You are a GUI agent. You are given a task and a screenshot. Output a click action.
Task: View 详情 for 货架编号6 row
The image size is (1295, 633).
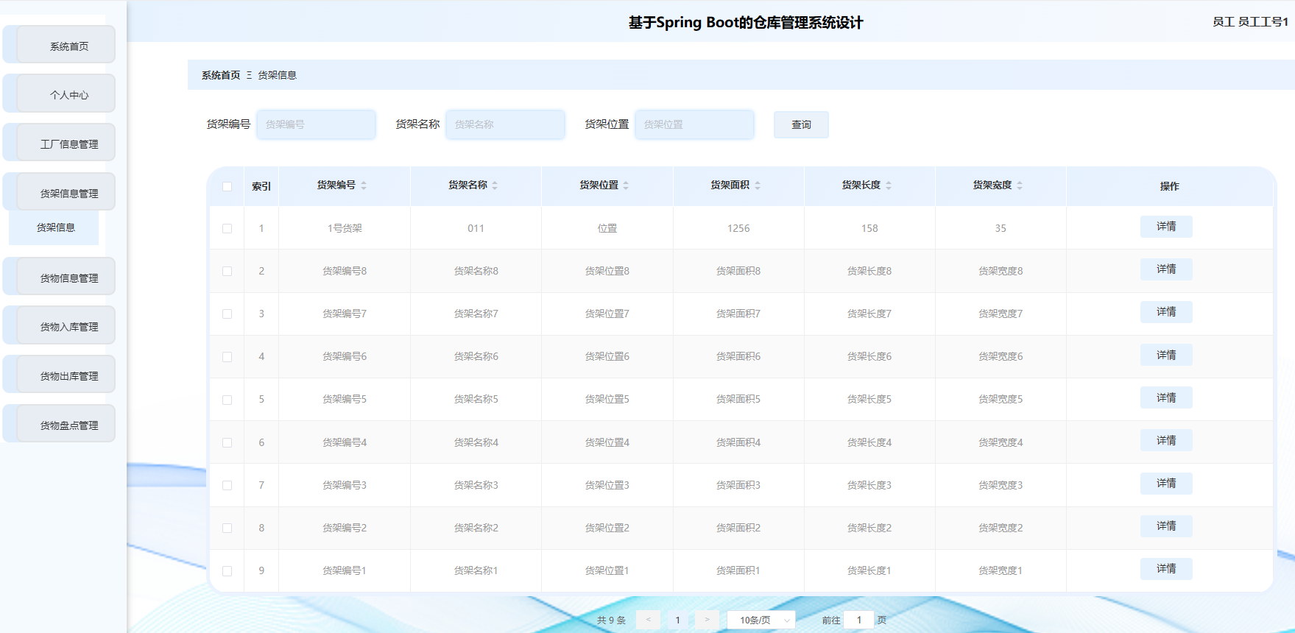[x=1166, y=355]
